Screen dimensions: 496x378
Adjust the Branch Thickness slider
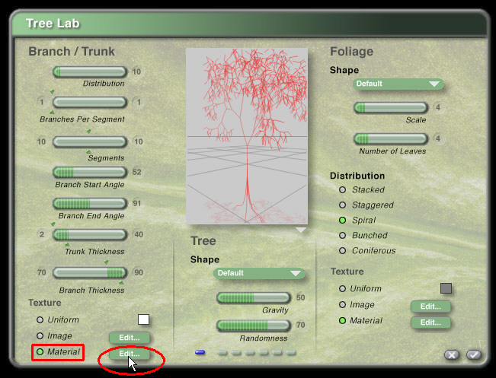tap(90, 272)
